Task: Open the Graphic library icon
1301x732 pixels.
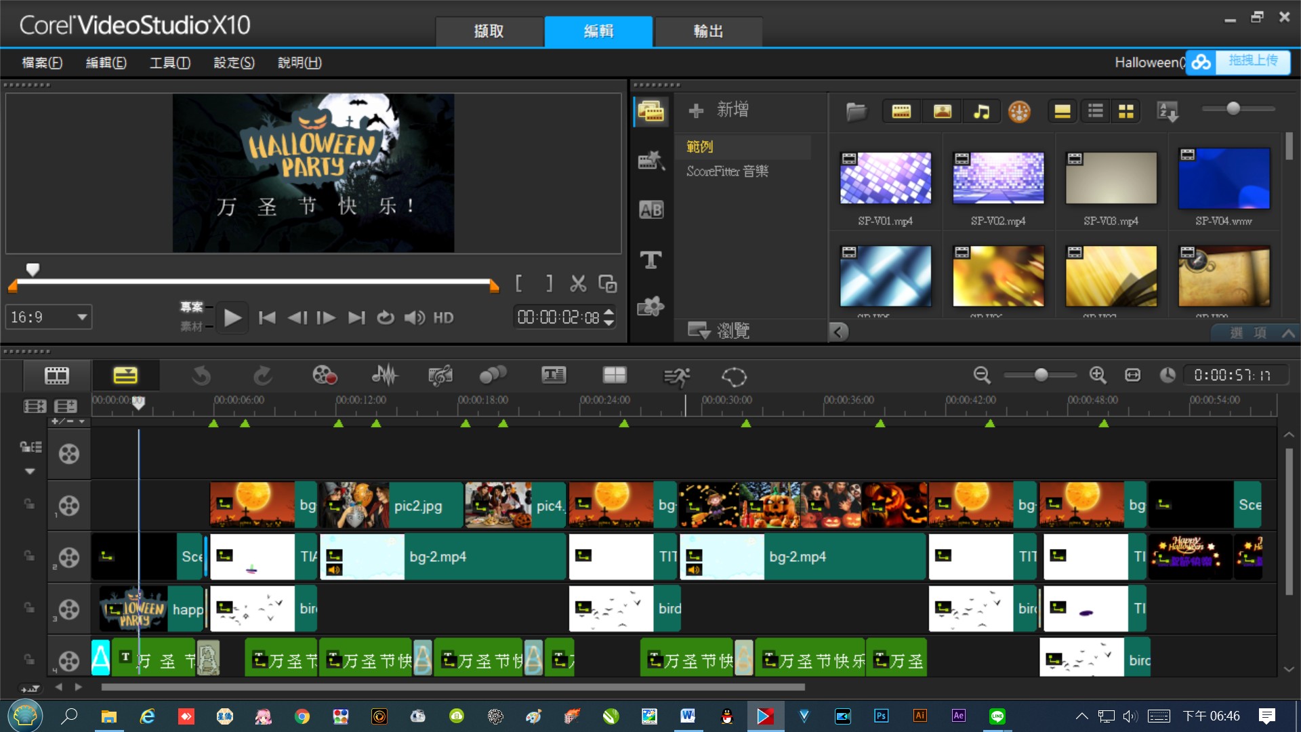Action: 651,307
